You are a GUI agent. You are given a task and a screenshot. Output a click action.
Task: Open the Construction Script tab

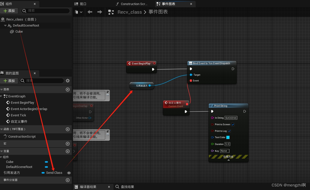pyautogui.click(x=132, y=4)
